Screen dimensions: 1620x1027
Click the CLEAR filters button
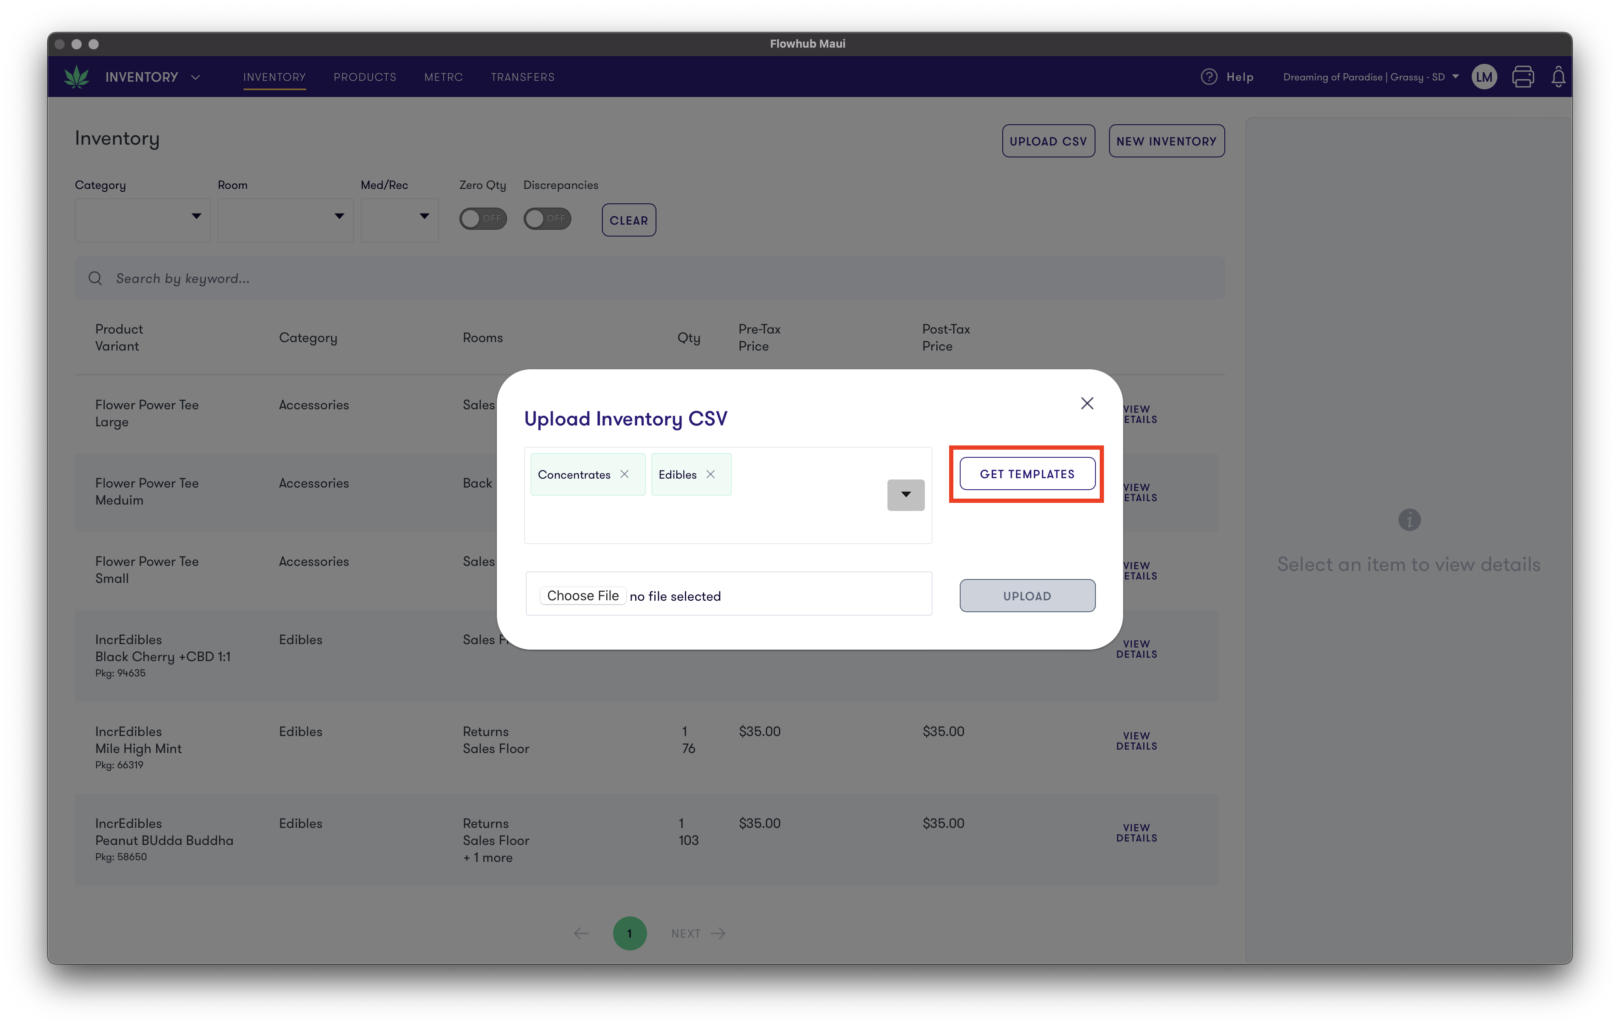628,220
